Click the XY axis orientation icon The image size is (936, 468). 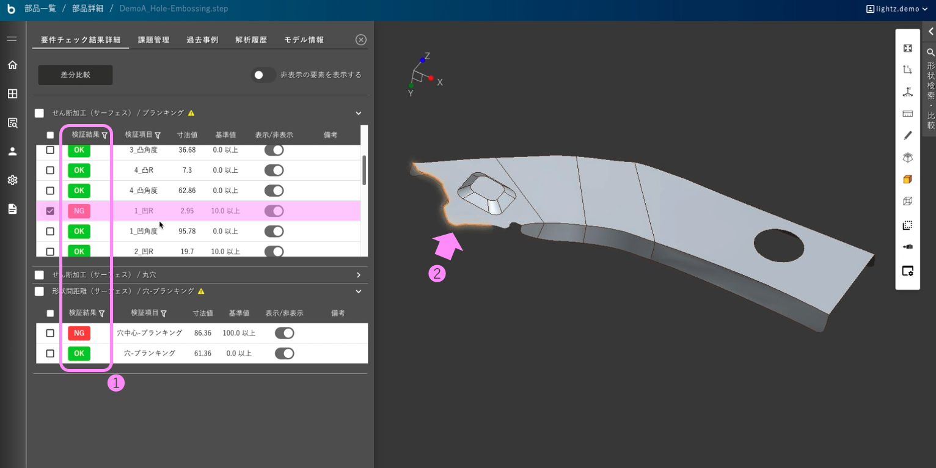[x=908, y=70]
